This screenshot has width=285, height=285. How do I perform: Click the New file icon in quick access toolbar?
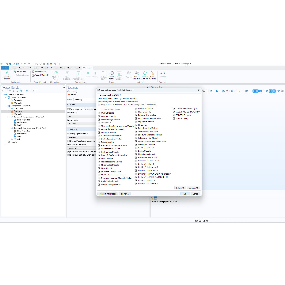click(x=6, y=64)
